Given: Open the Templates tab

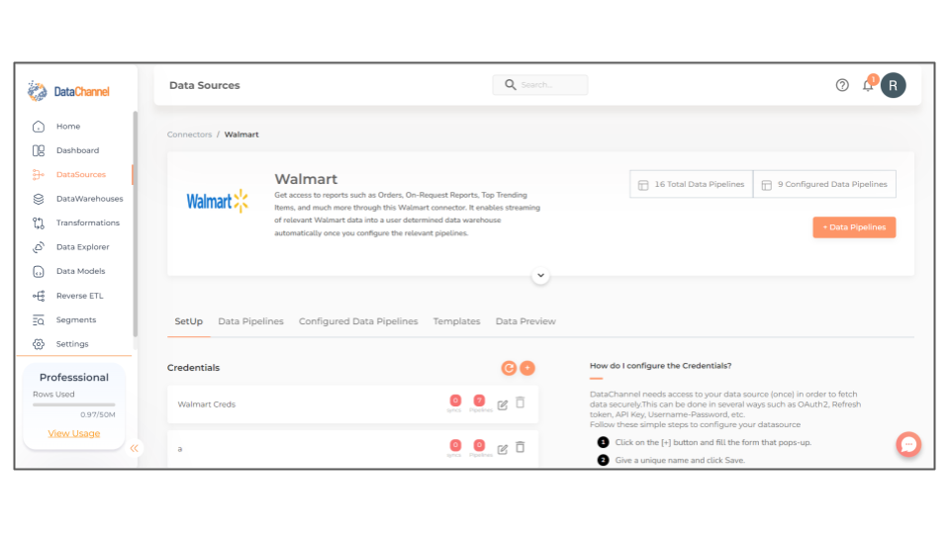Looking at the screenshot, I should click(456, 321).
